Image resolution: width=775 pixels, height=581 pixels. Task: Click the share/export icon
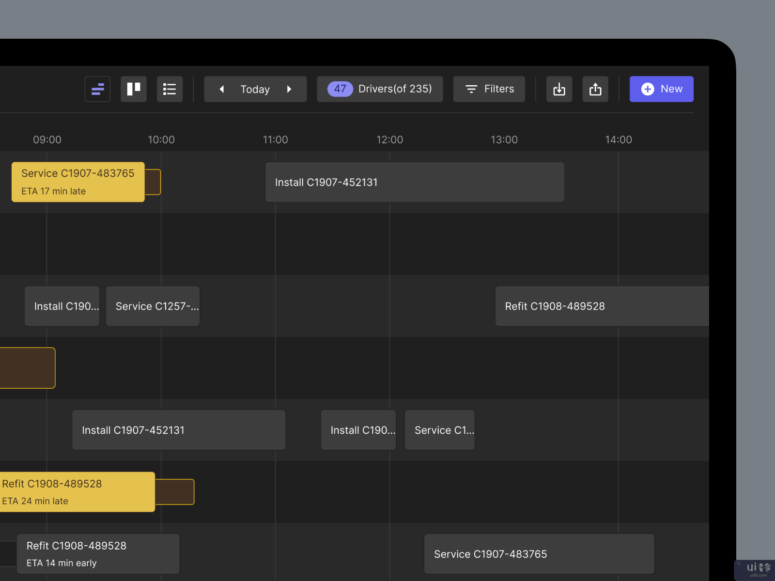point(595,89)
